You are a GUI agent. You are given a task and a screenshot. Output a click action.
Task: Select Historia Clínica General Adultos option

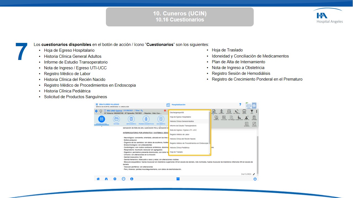click(x=182, y=121)
